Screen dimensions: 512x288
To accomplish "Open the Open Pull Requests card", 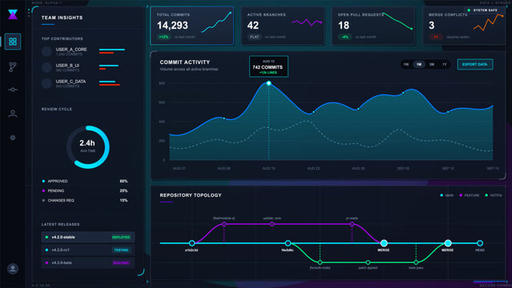I will [373, 26].
